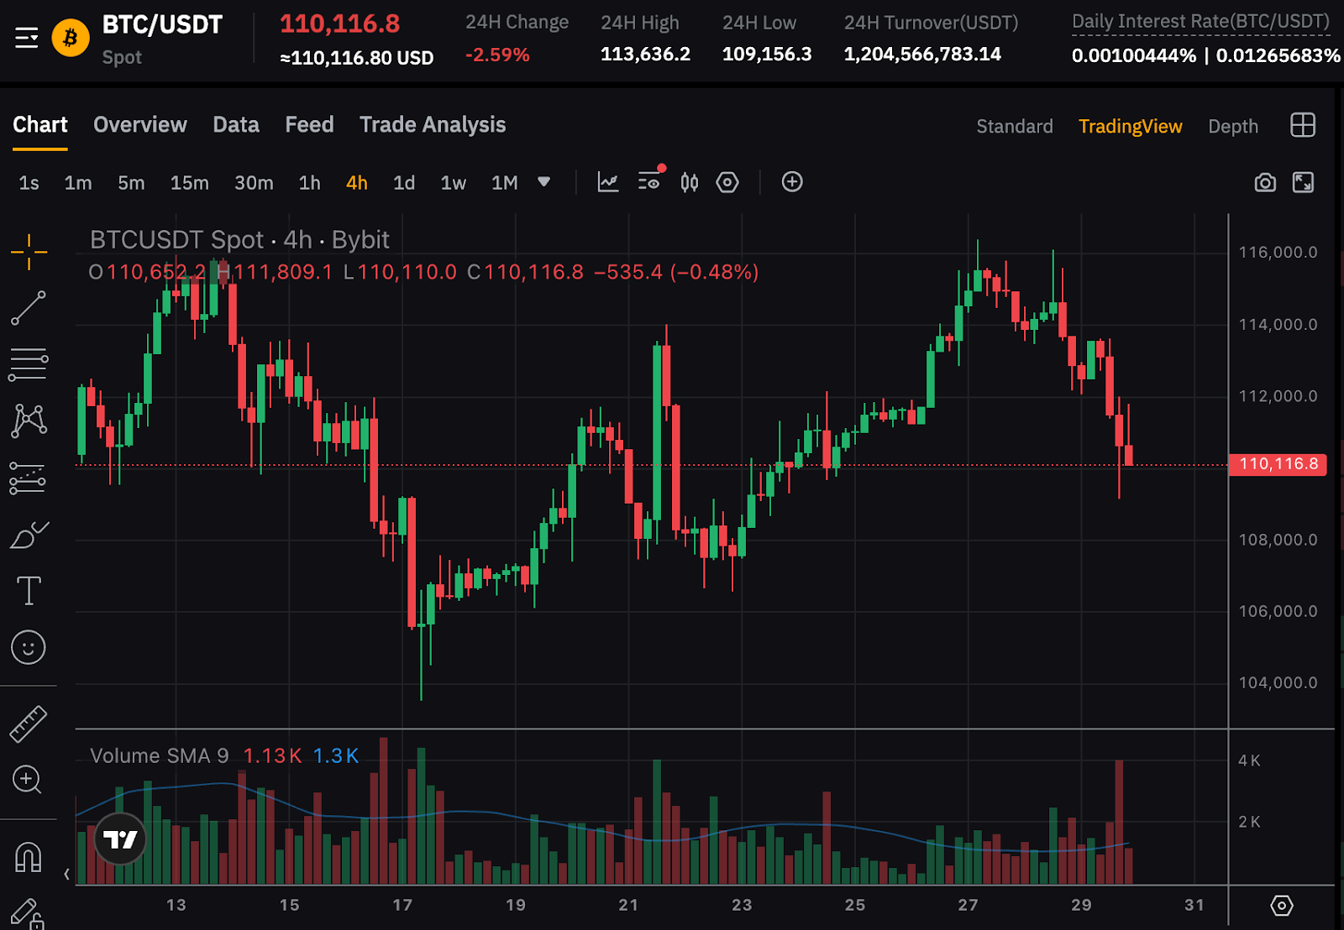Open the trading pair list menu
The width and height of the screenshot is (1344, 930).
(x=27, y=38)
